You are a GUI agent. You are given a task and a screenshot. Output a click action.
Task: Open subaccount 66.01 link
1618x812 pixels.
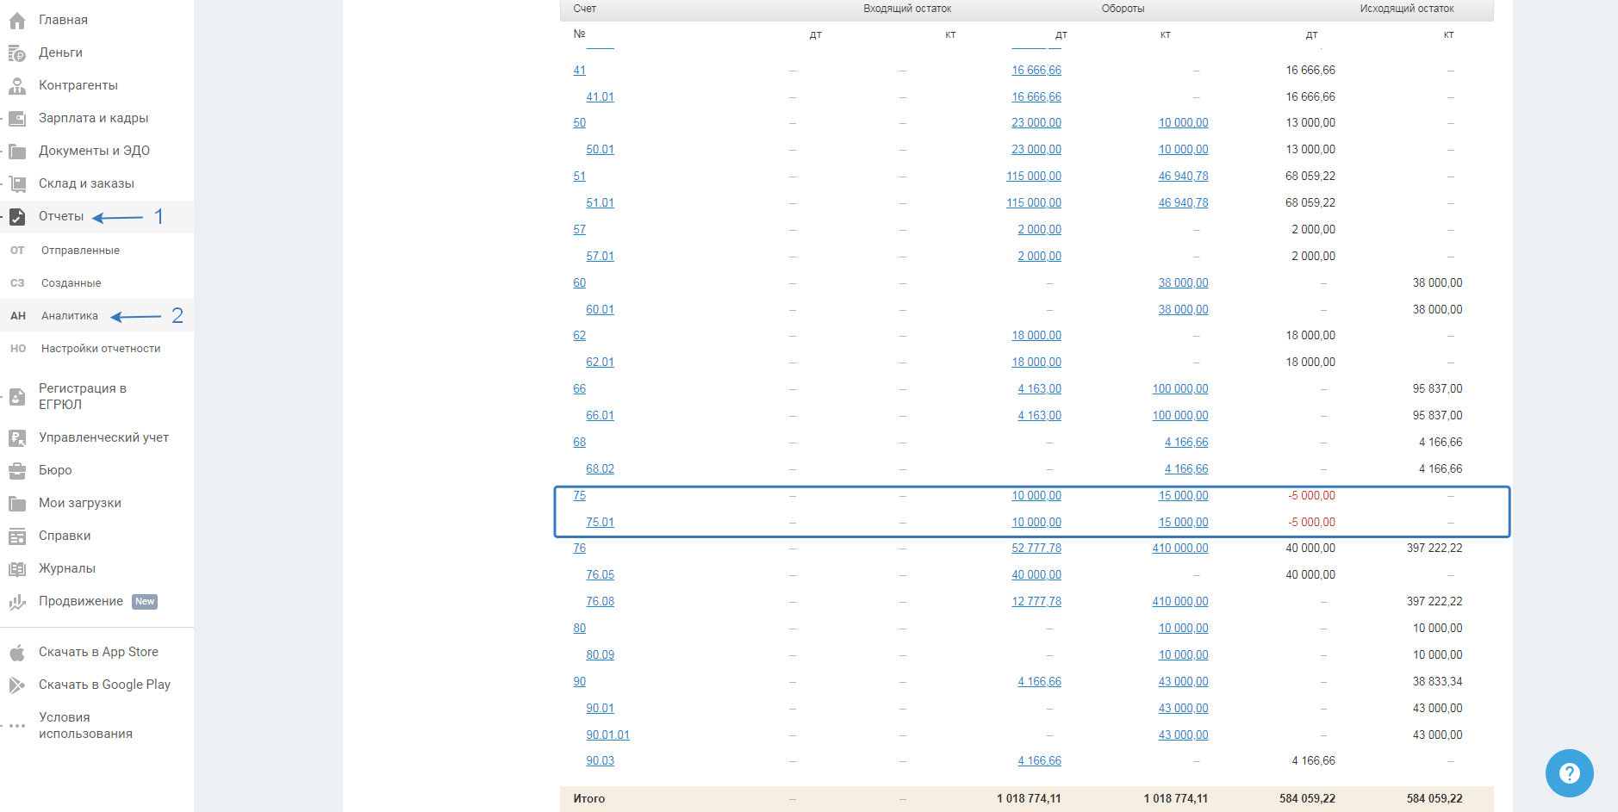click(600, 416)
